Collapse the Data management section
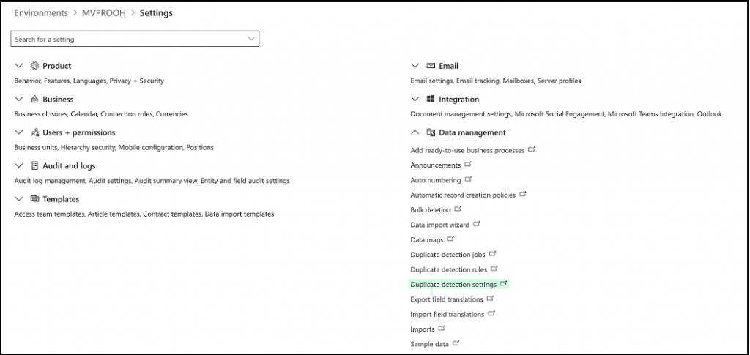Image resolution: width=750 pixels, height=355 pixels. pyautogui.click(x=415, y=132)
